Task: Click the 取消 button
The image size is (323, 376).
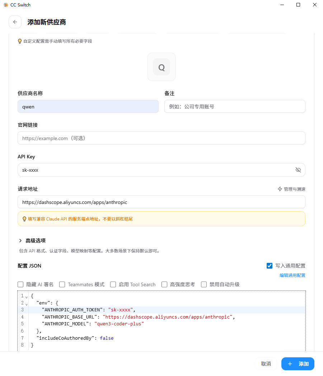Action: pos(266,364)
